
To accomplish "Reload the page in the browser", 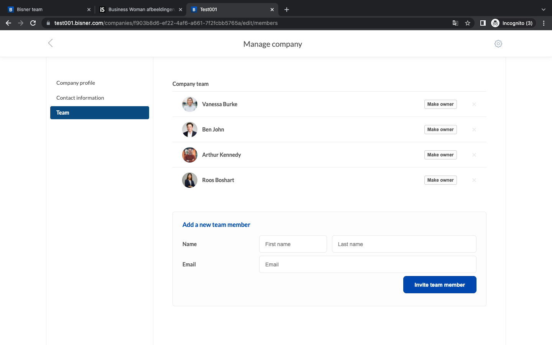I will click(33, 23).
